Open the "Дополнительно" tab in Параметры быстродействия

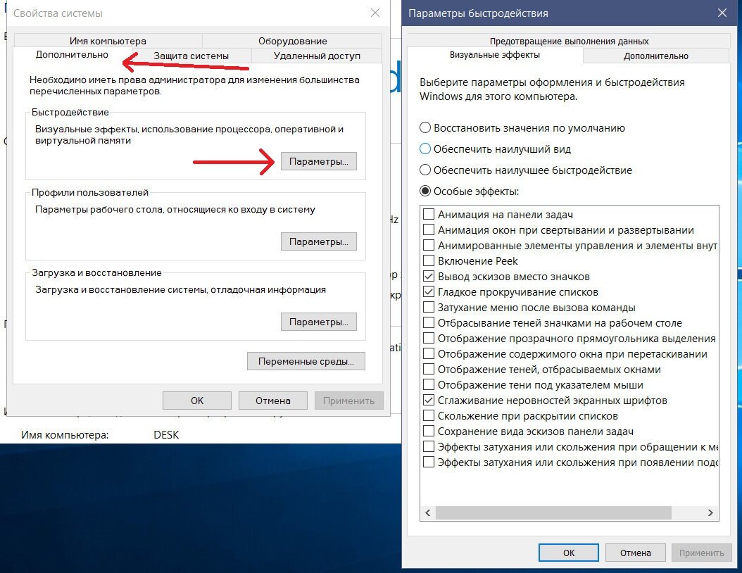656,56
